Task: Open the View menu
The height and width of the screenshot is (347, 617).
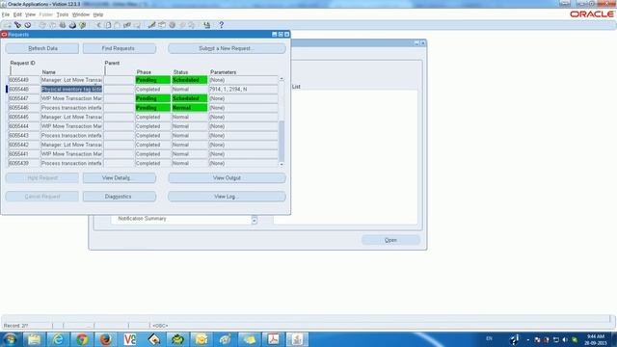Action: [30, 14]
